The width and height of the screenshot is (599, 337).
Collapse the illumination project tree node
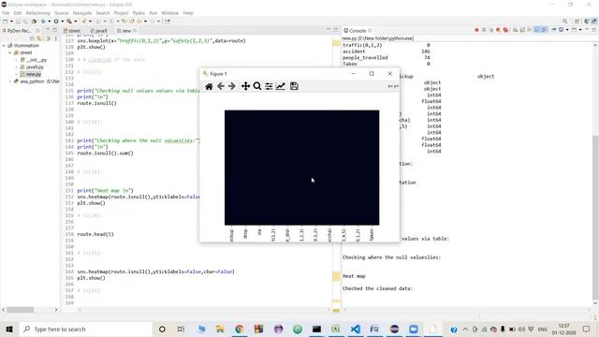4,46
